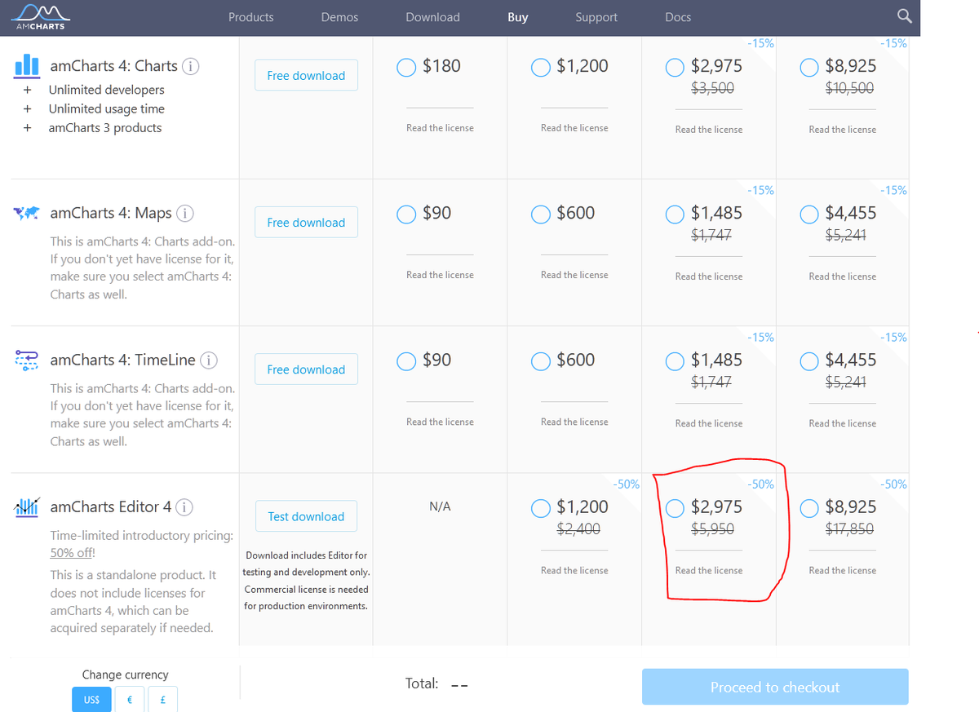This screenshot has height=712, width=979.
Task: Read the license under $8,925 Charts price
Action: pyautogui.click(x=843, y=130)
